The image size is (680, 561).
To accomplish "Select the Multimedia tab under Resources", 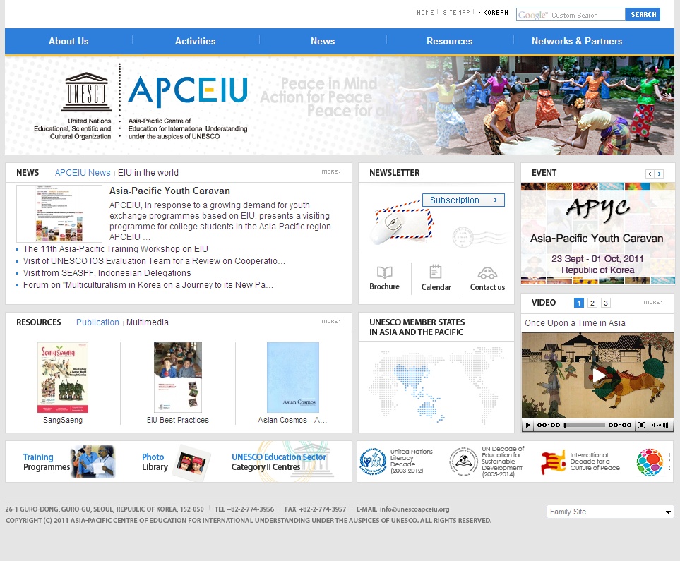I will pos(148,322).
